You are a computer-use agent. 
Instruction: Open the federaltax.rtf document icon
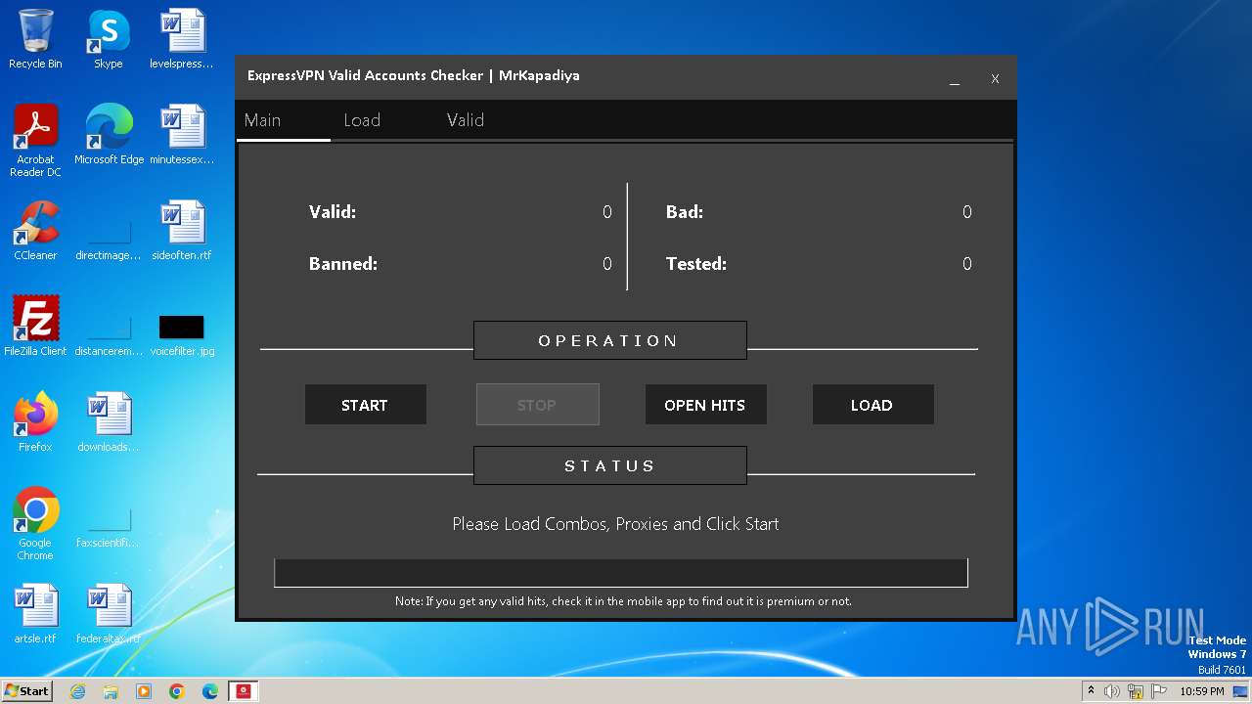pos(109,614)
